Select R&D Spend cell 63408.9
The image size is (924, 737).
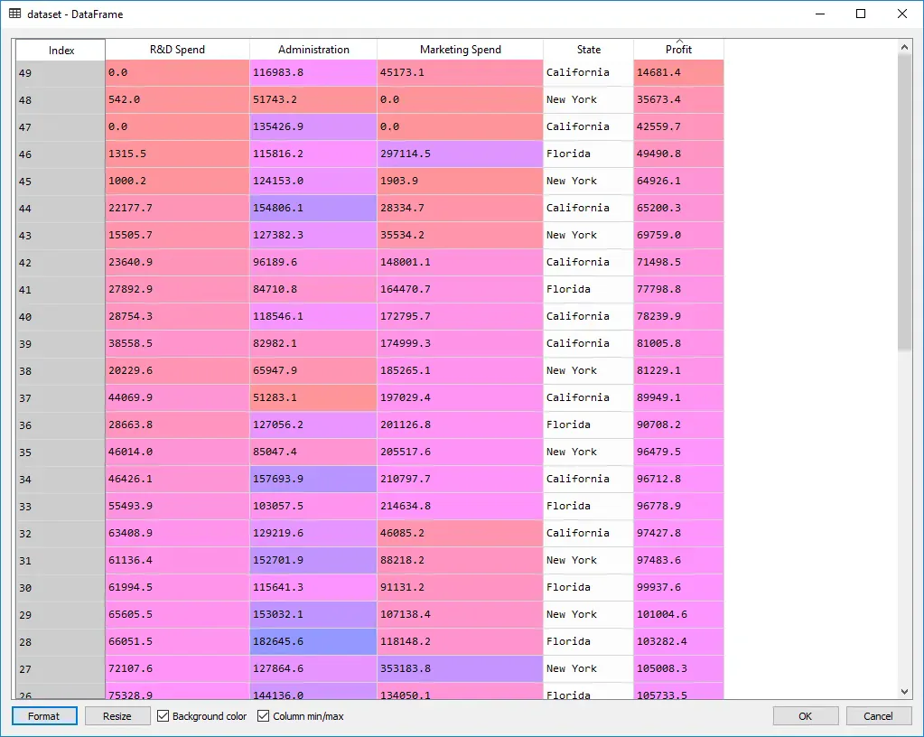tap(177, 533)
